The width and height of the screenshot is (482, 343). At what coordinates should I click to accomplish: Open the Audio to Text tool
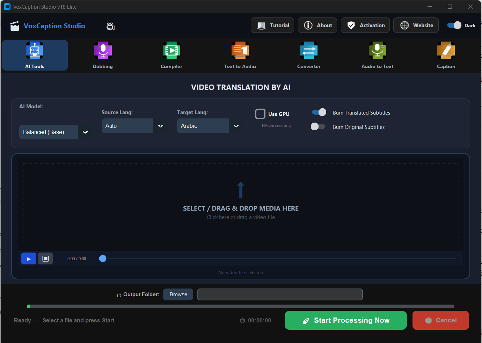click(x=377, y=55)
